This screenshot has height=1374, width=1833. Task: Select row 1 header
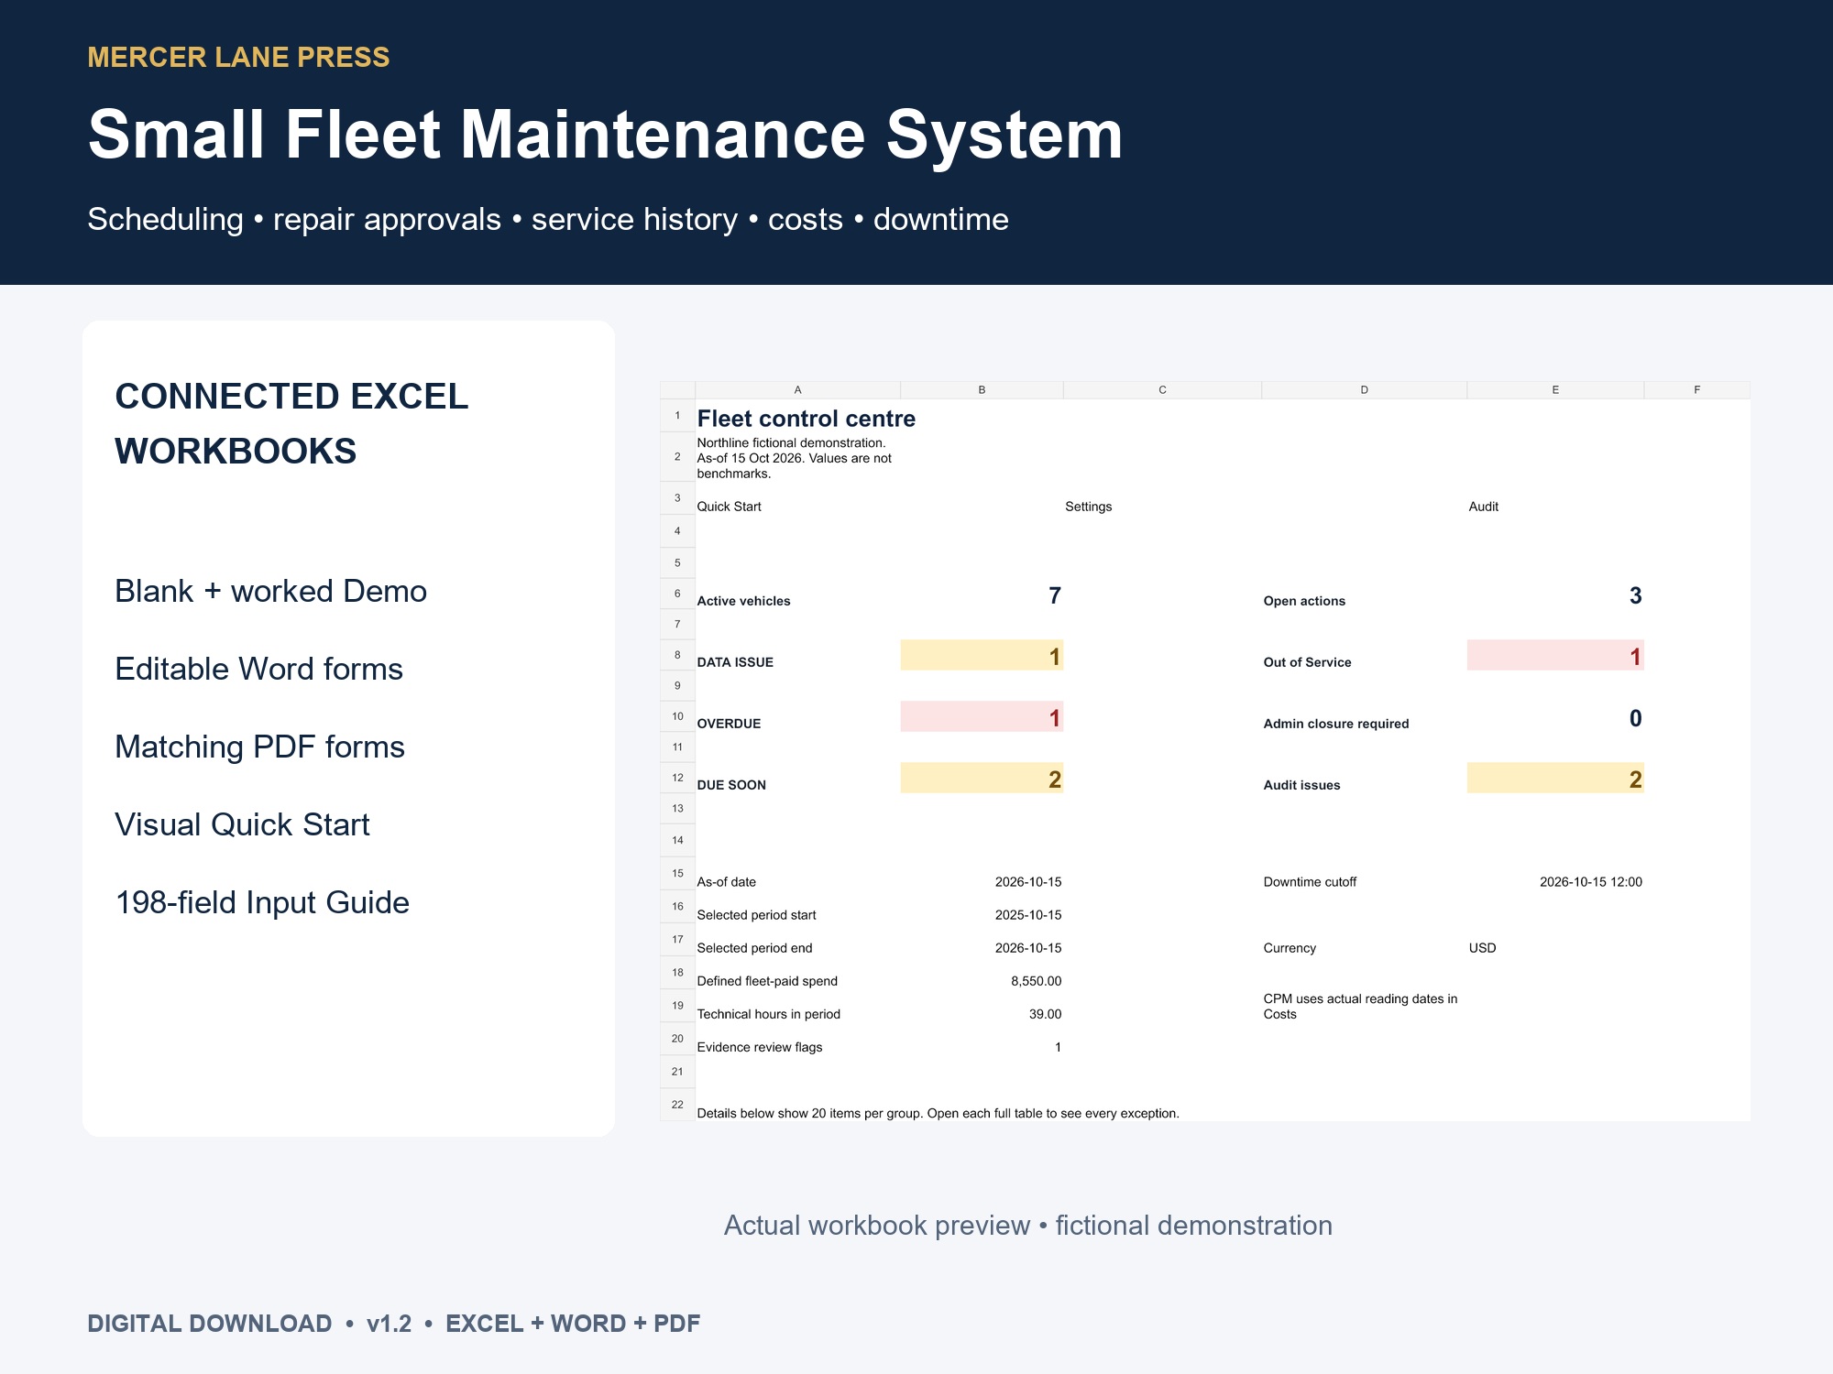(x=677, y=416)
